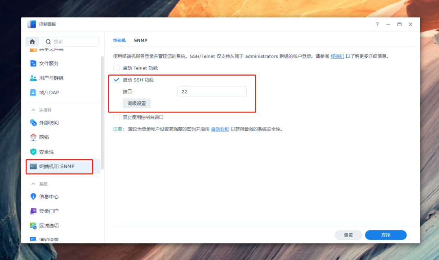Tick the 禁止使用控制台端口 checkbox
This screenshot has width=439, height=260.
[117, 117]
